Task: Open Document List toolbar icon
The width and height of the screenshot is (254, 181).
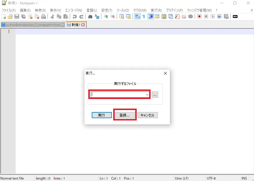Action: (170, 17)
